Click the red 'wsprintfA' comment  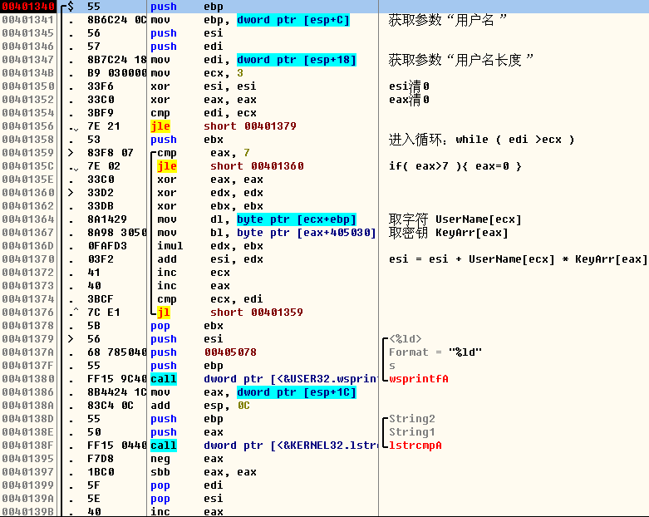click(x=419, y=379)
